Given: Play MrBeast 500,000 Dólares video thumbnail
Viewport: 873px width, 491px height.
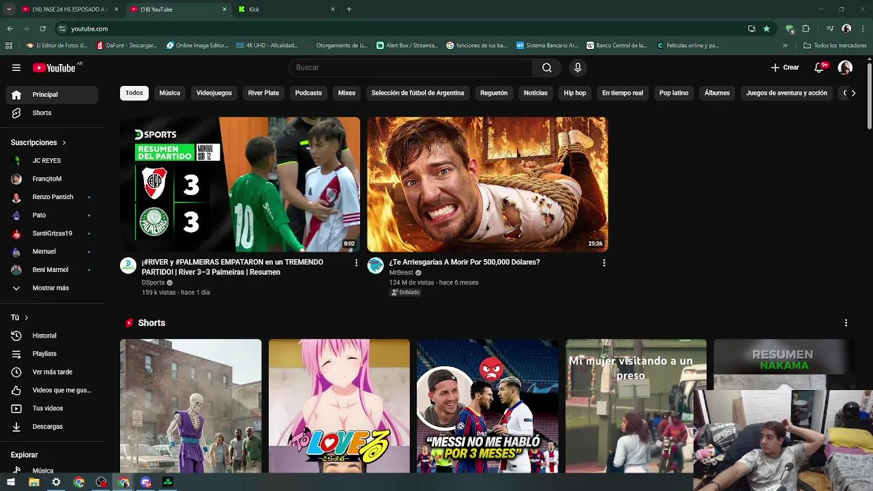Looking at the screenshot, I should click(x=488, y=184).
